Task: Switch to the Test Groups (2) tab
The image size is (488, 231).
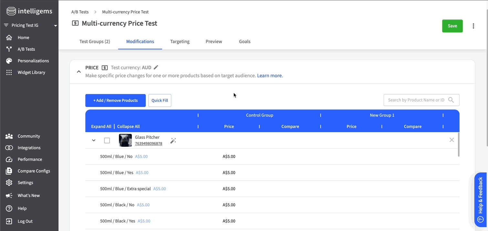Action: click(x=95, y=41)
